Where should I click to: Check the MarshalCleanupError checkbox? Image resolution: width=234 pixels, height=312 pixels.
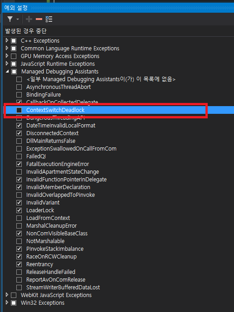[19, 226]
